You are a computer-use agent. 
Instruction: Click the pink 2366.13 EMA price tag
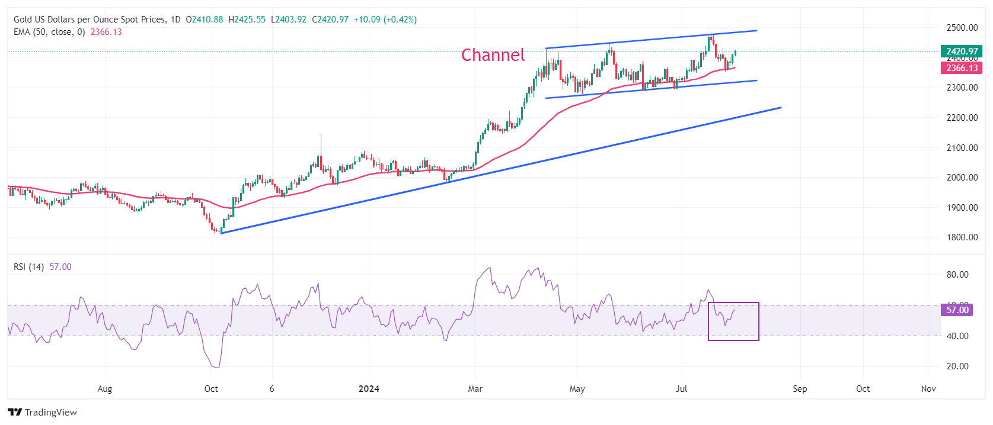961,68
